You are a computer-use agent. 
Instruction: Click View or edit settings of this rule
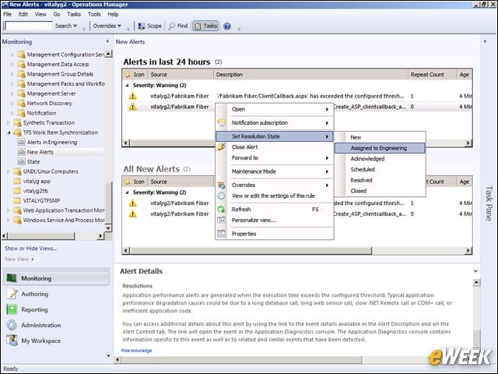coord(273,196)
